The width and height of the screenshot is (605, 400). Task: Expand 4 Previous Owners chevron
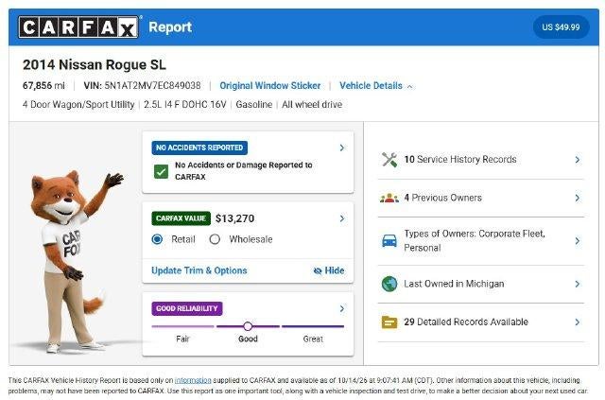[x=578, y=198]
